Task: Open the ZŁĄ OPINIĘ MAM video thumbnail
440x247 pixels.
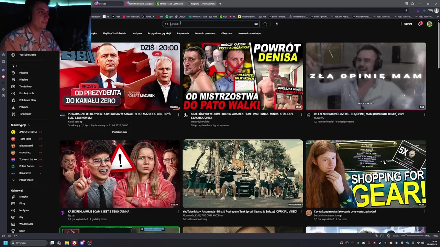Action: click(x=366, y=76)
